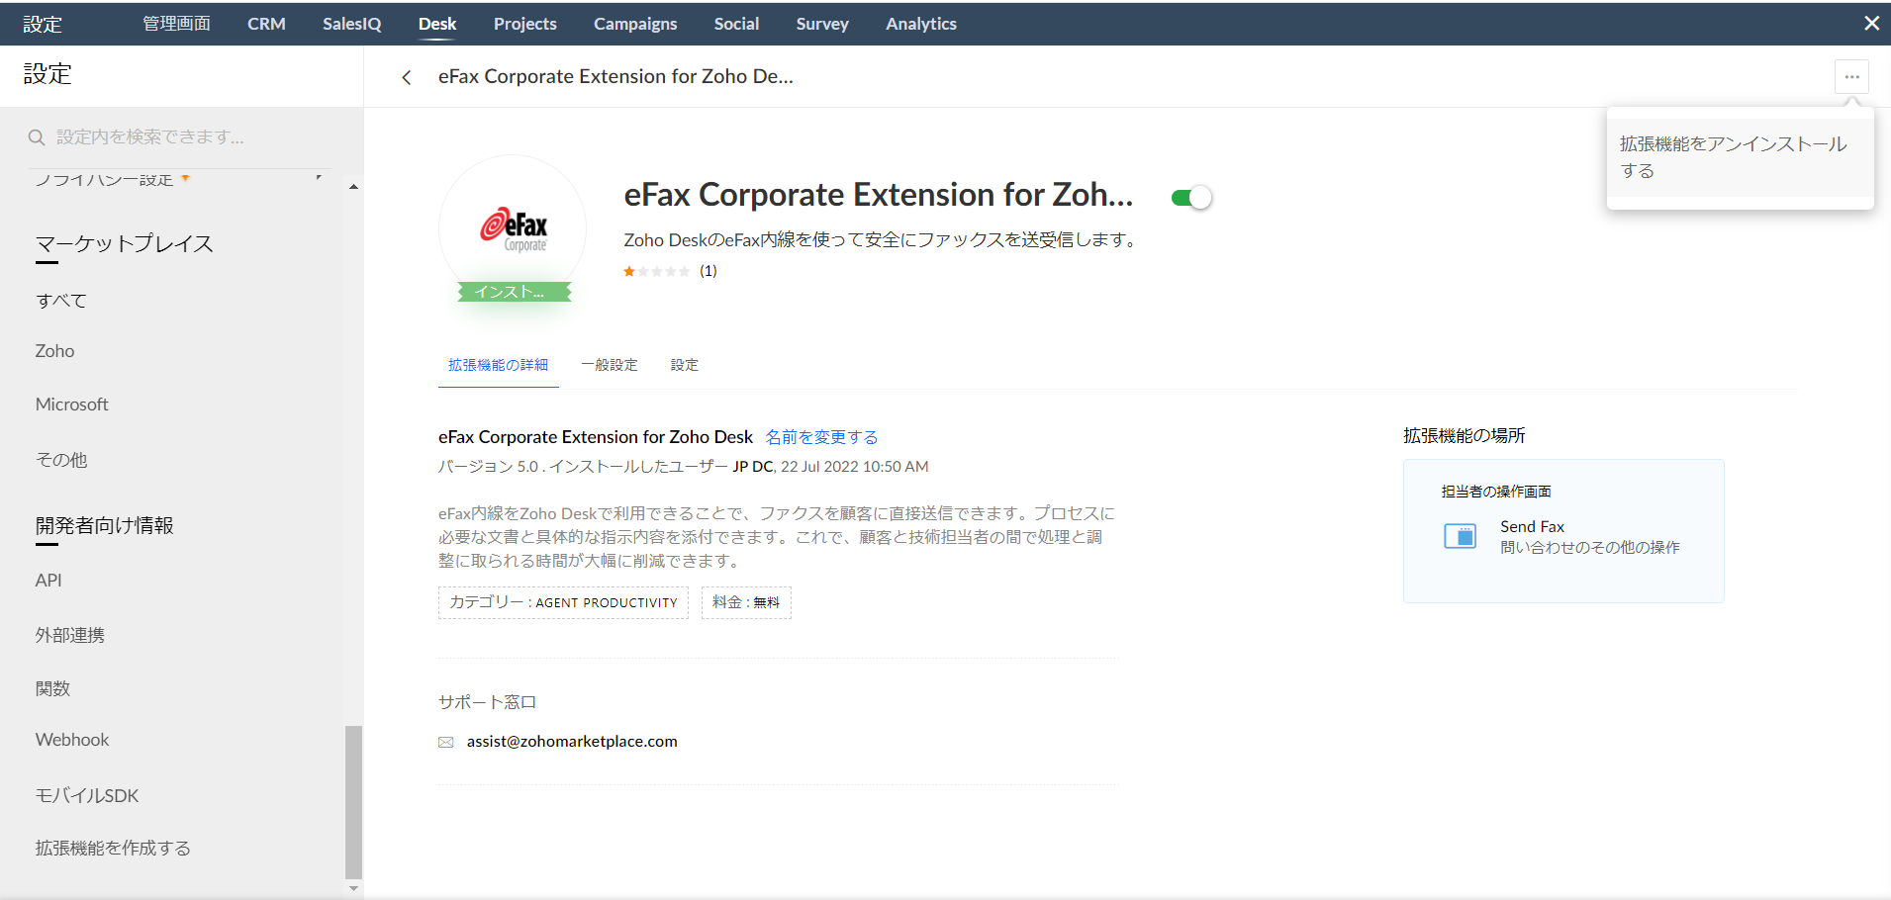This screenshot has width=1891, height=900.
Task: Click the sidebar scrollbar thumb
Action: coord(353,802)
